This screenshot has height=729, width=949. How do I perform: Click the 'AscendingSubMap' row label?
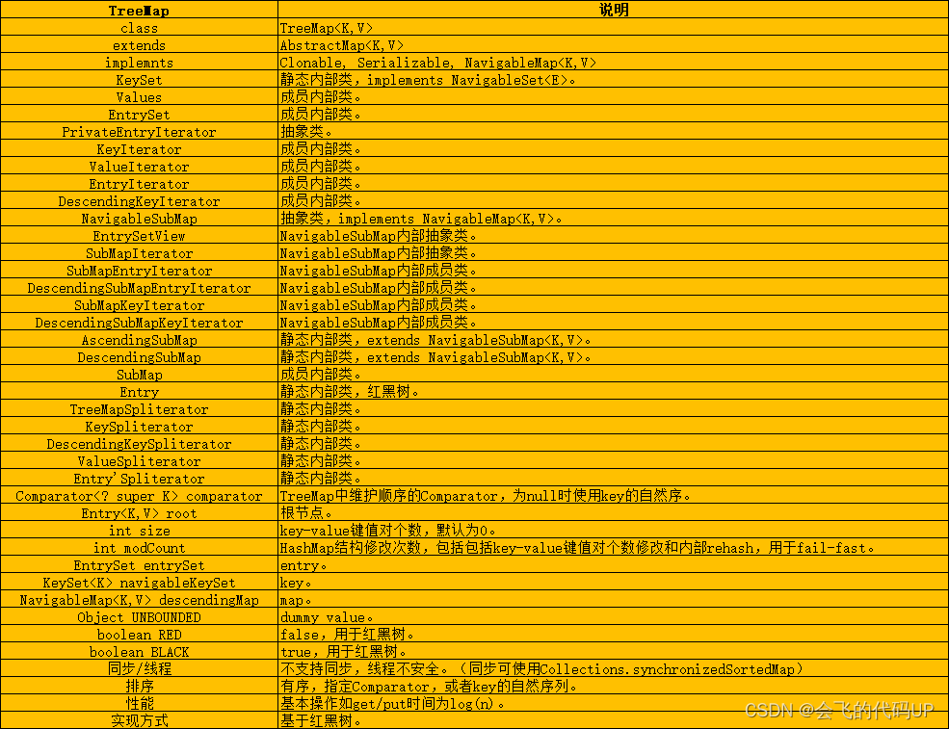tap(139, 340)
